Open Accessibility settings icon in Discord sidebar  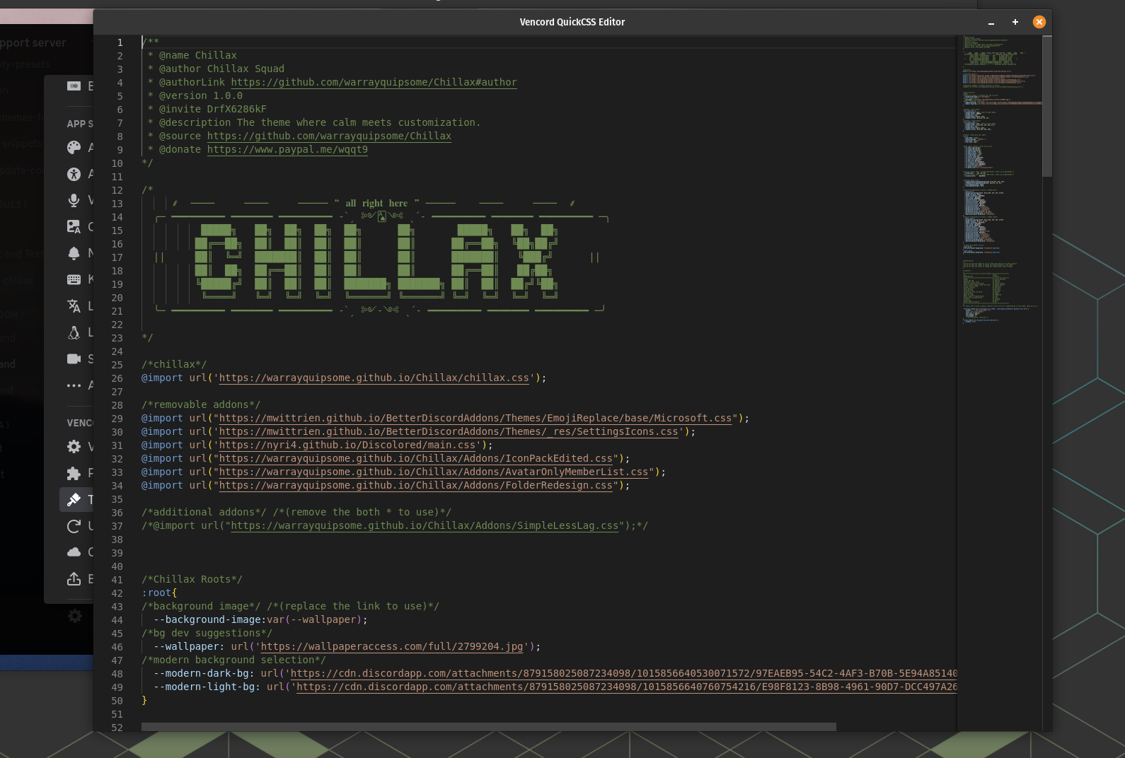tap(74, 174)
